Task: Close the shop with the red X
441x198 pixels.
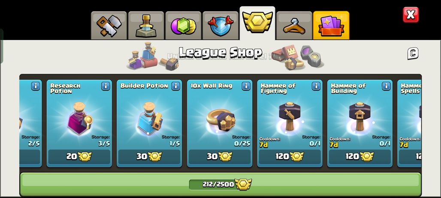Action: pos(411,15)
